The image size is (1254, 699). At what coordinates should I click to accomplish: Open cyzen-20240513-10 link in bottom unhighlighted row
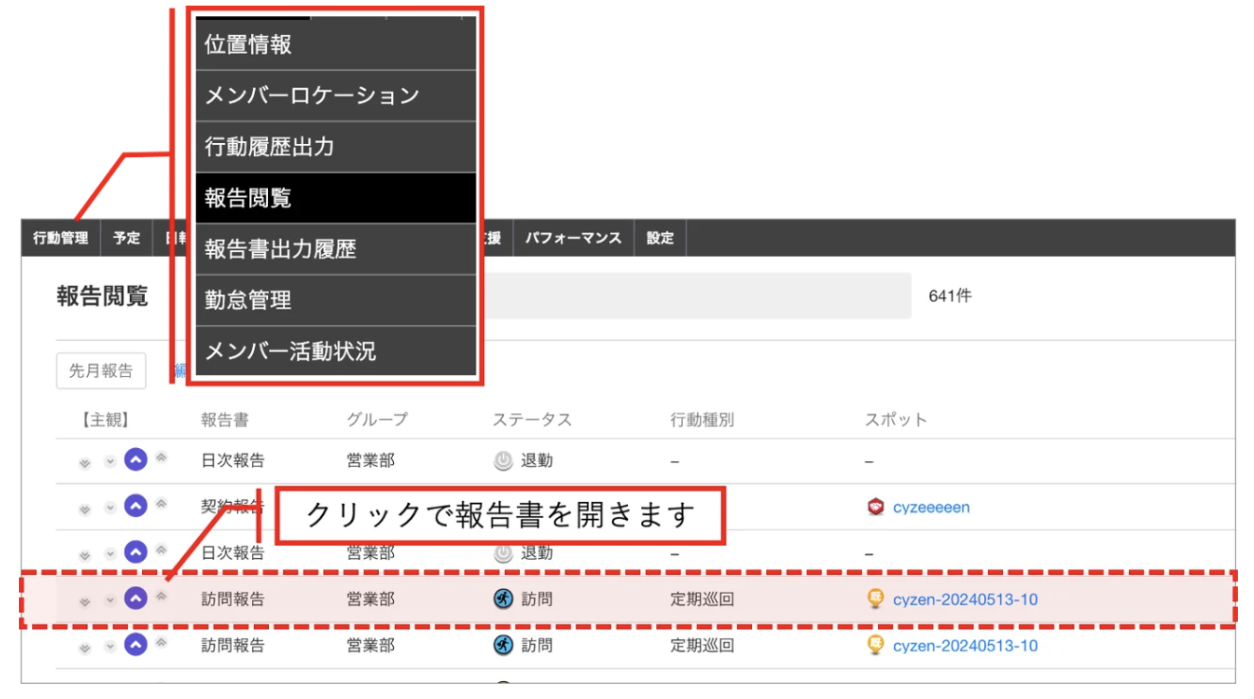coord(965,645)
